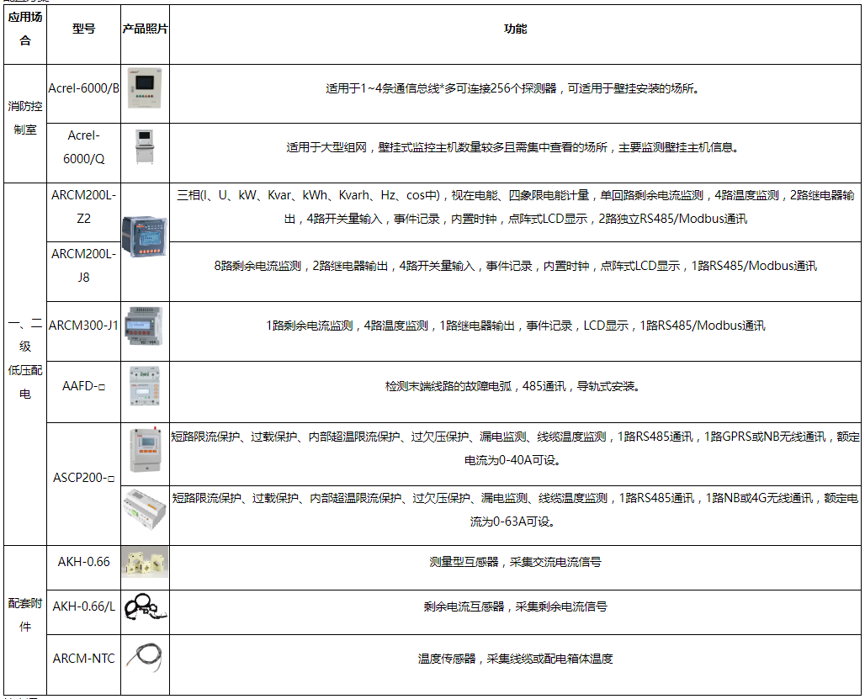Click the 功能 column header
The width and height of the screenshot is (865, 699).
pyautogui.click(x=515, y=29)
